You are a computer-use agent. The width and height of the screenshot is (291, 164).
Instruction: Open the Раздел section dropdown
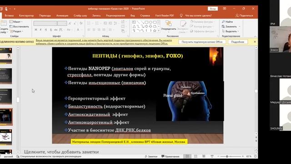tap(16, 31)
